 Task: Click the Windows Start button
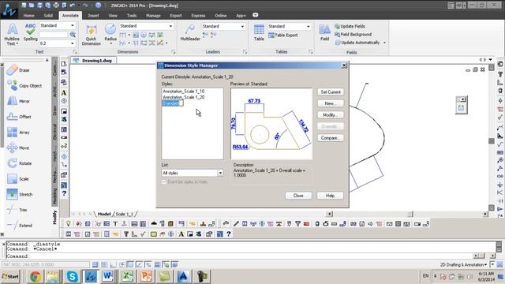point(10,276)
